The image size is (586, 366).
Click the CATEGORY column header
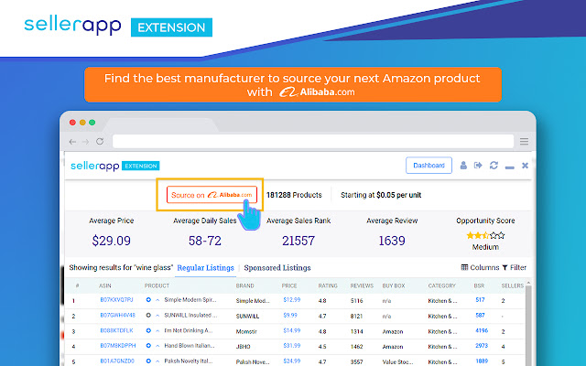click(441, 285)
